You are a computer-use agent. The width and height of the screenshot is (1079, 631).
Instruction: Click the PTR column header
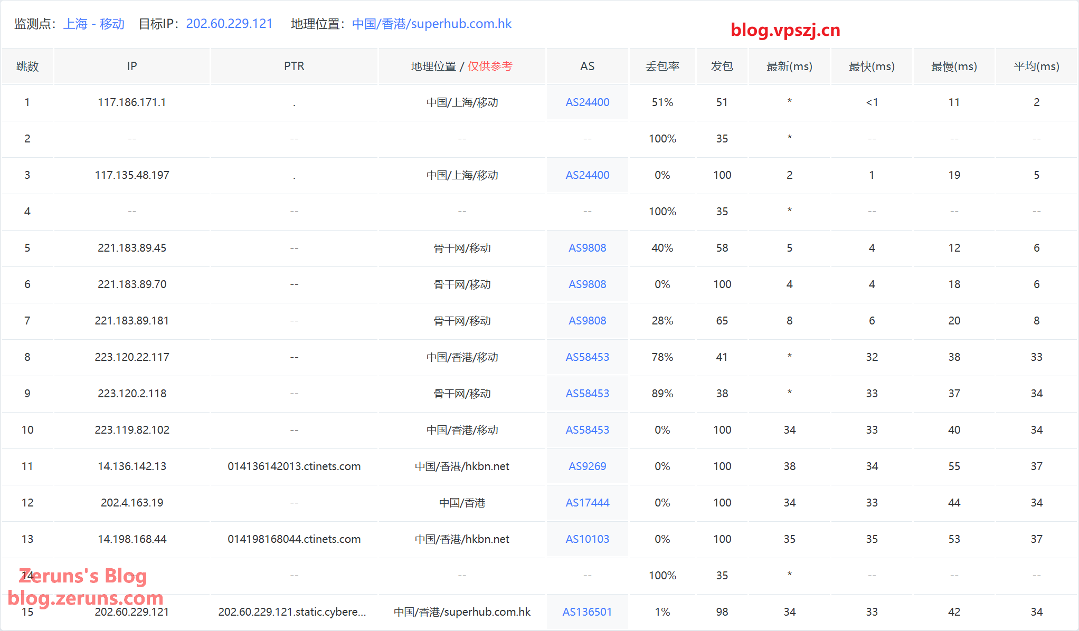tap(294, 66)
